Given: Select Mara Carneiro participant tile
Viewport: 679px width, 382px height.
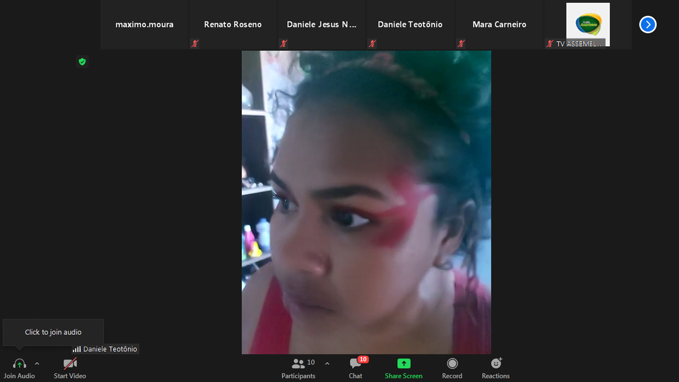Looking at the screenshot, I should pyautogui.click(x=499, y=24).
